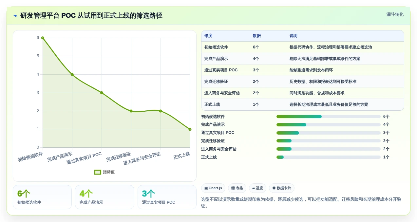Image resolution: width=417 pixels, height=222 pixels.
Task: Click the Chart.js tag
Action: coord(213,188)
